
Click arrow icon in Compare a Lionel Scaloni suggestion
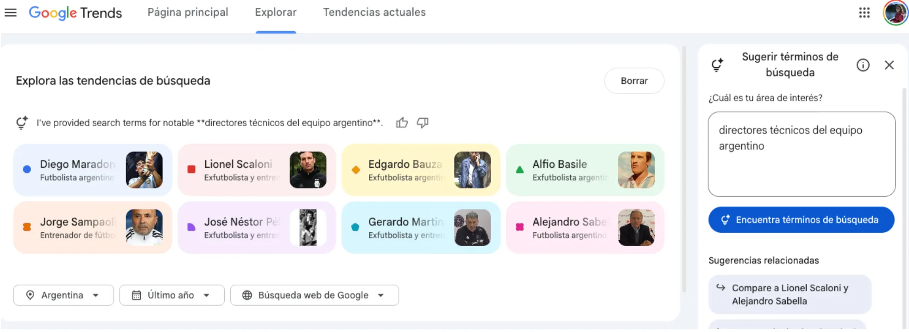720,287
